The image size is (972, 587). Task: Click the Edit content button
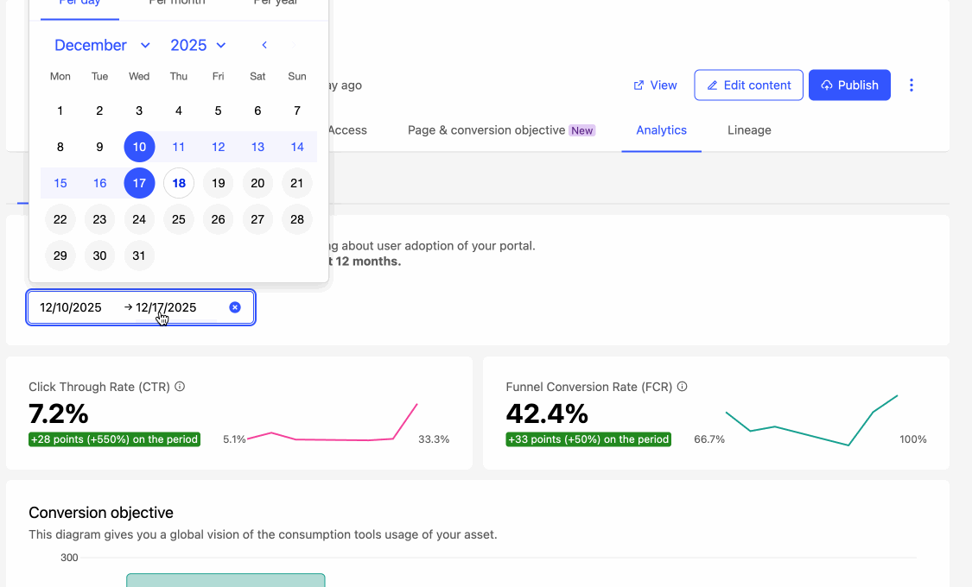click(x=748, y=85)
